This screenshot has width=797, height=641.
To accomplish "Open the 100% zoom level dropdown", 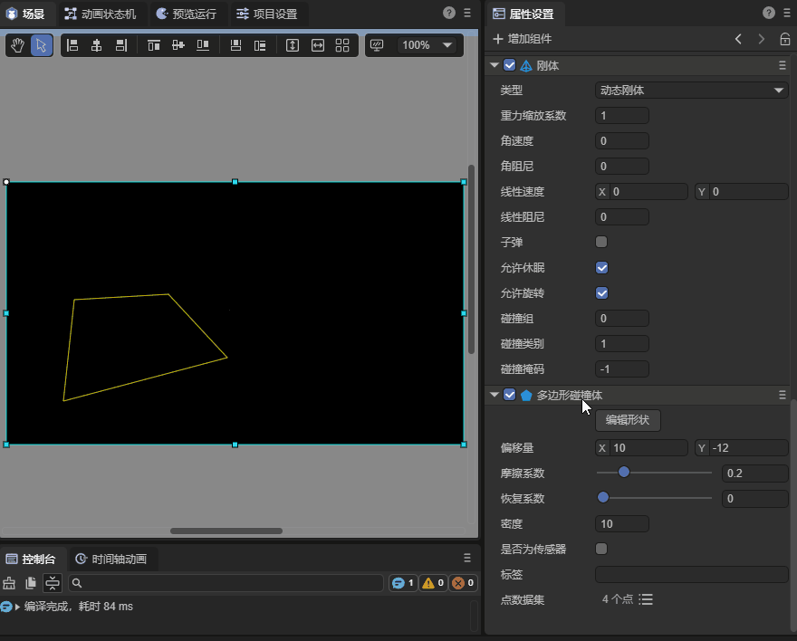I will (x=427, y=45).
